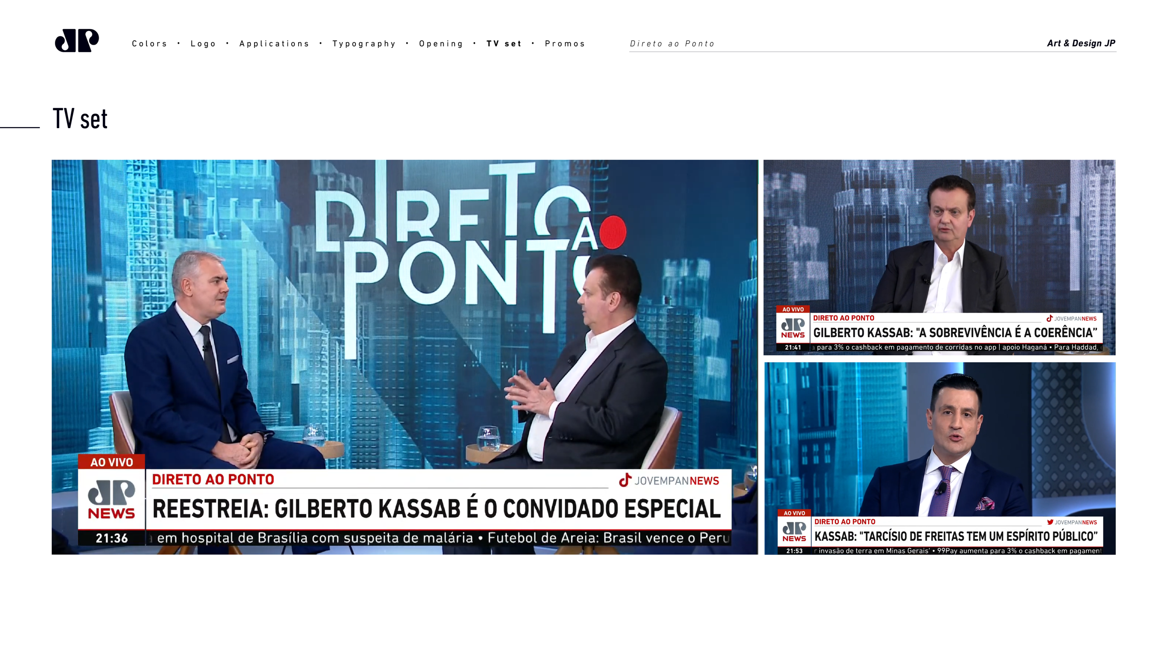The height and width of the screenshot is (660, 1174).
Task: Click the JP logo in header
Action: [x=77, y=40]
